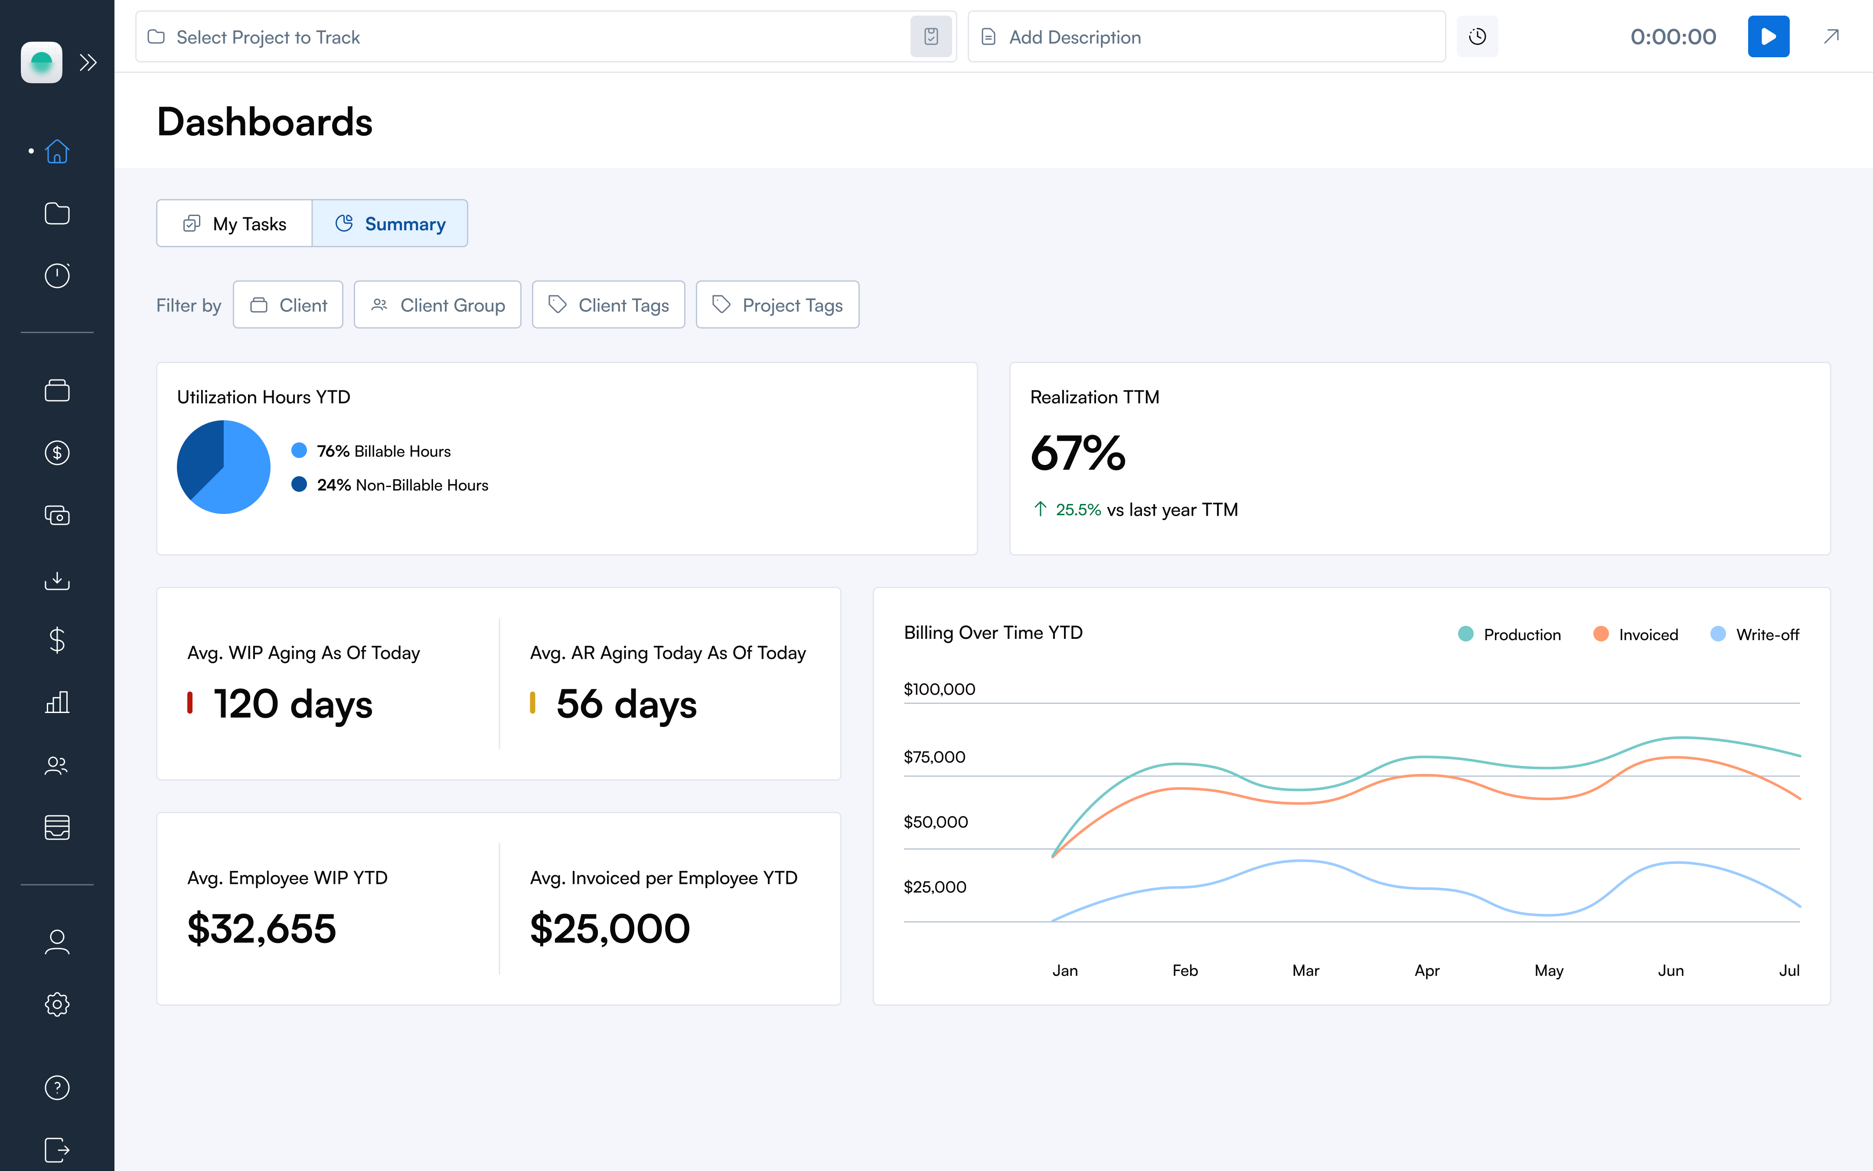Open the time history clock icon

point(1477,36)
